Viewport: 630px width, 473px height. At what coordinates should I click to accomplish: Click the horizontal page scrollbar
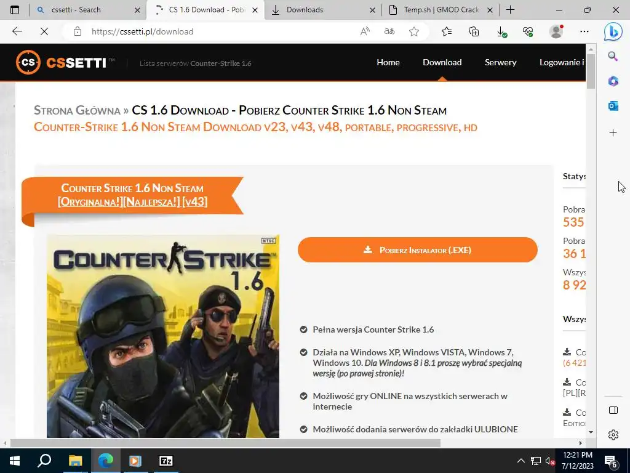[225, 443]
